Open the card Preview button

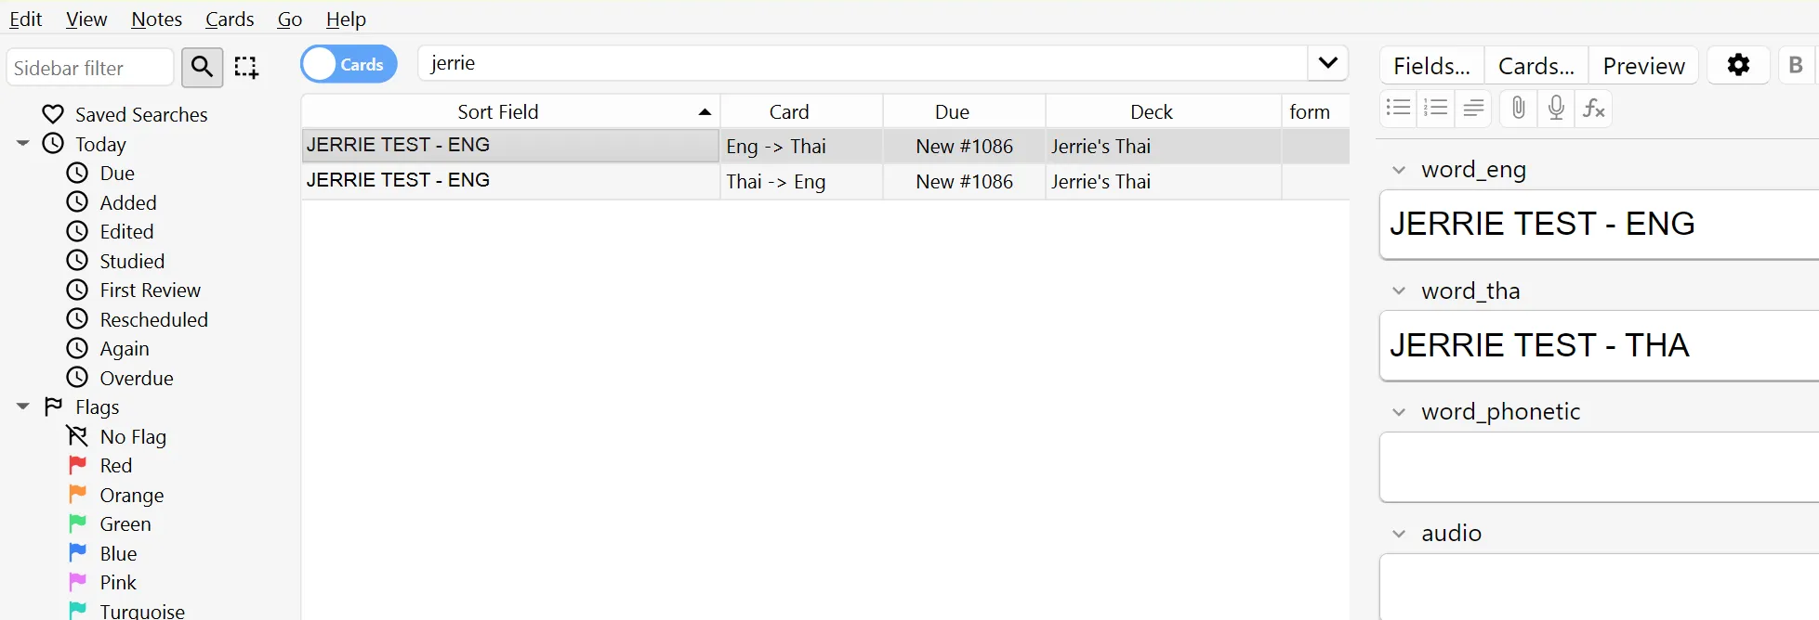(1643, 66)
